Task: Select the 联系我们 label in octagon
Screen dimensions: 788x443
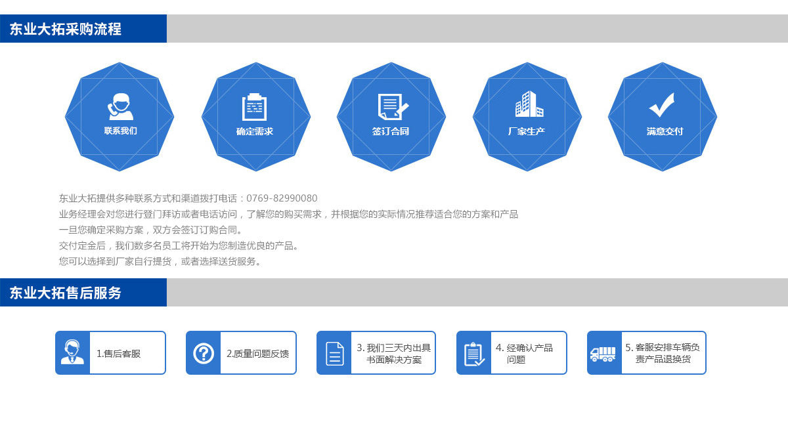Action: pos(121,131)
